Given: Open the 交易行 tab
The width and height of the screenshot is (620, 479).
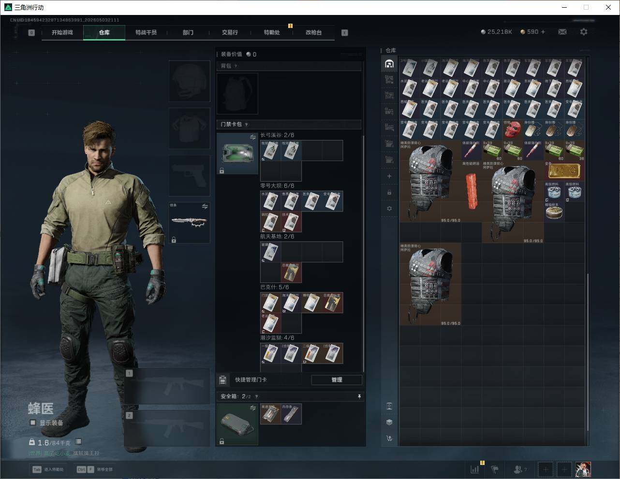Looking at the screenshot, I should [x=230, y=32].
